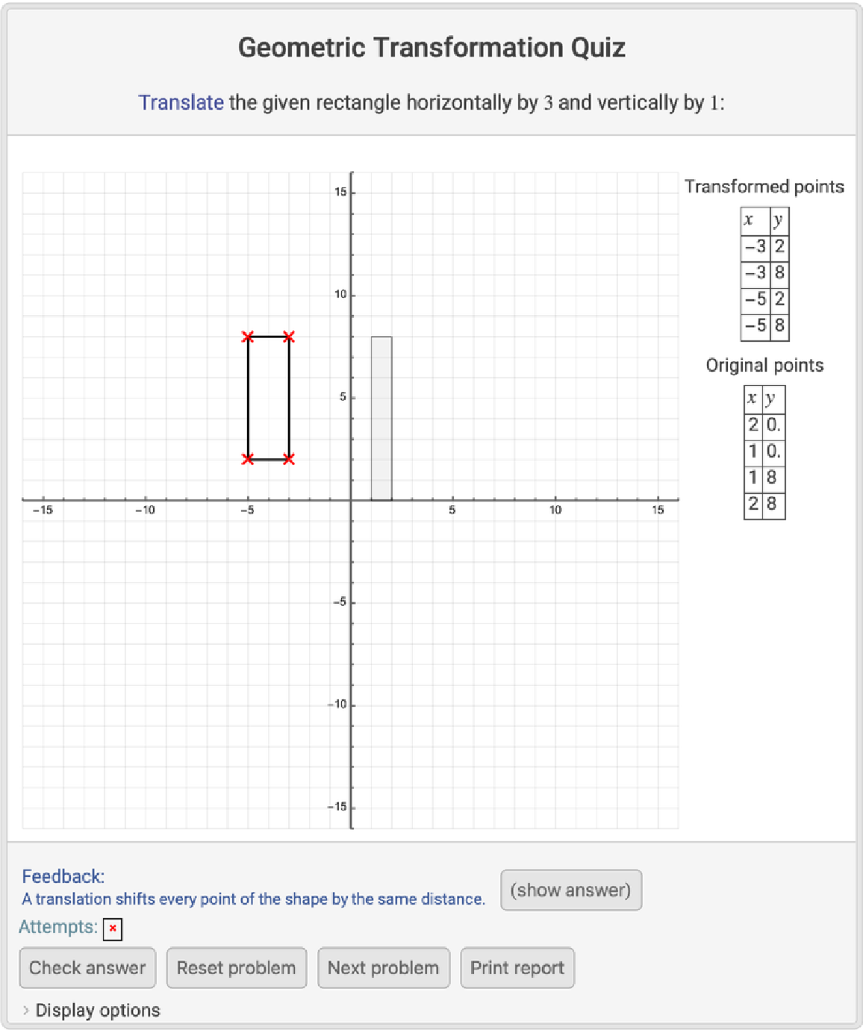Screen dimensions: 863x1030
Task: Go to the Next problem
Action: (x=383, y=967)
